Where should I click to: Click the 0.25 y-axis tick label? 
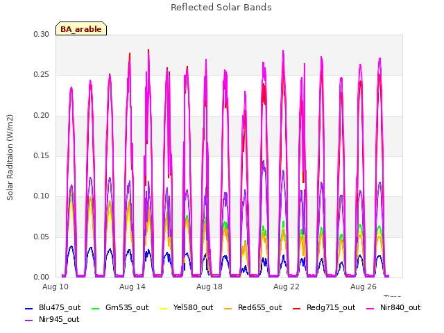(42, 75)
